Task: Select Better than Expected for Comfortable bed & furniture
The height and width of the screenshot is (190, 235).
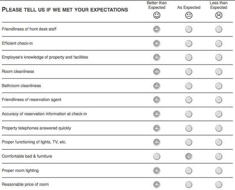Action: pos(157,157)
